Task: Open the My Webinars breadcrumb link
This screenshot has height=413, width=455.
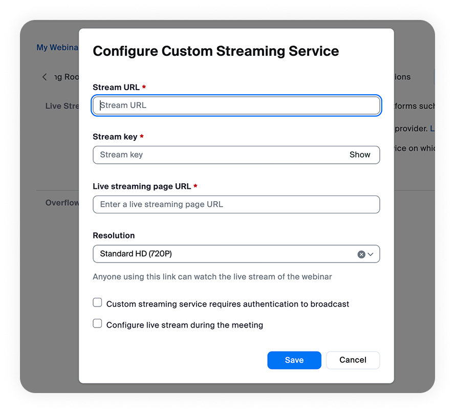Action: (57, 48)
